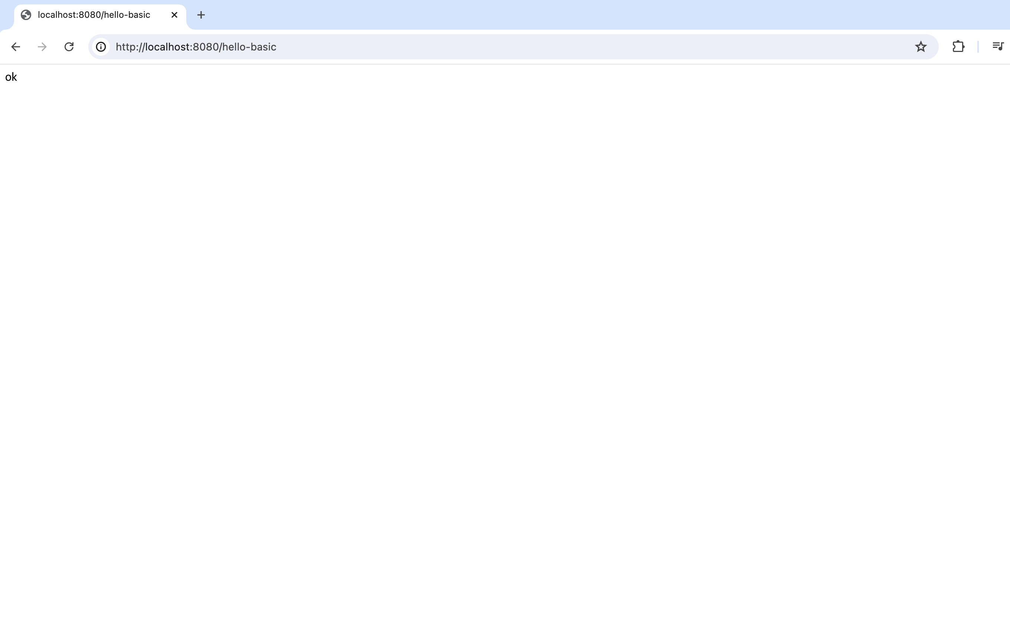Click the globe favicon on the tab
1010x634 pixels.
(x=26, y=15)
